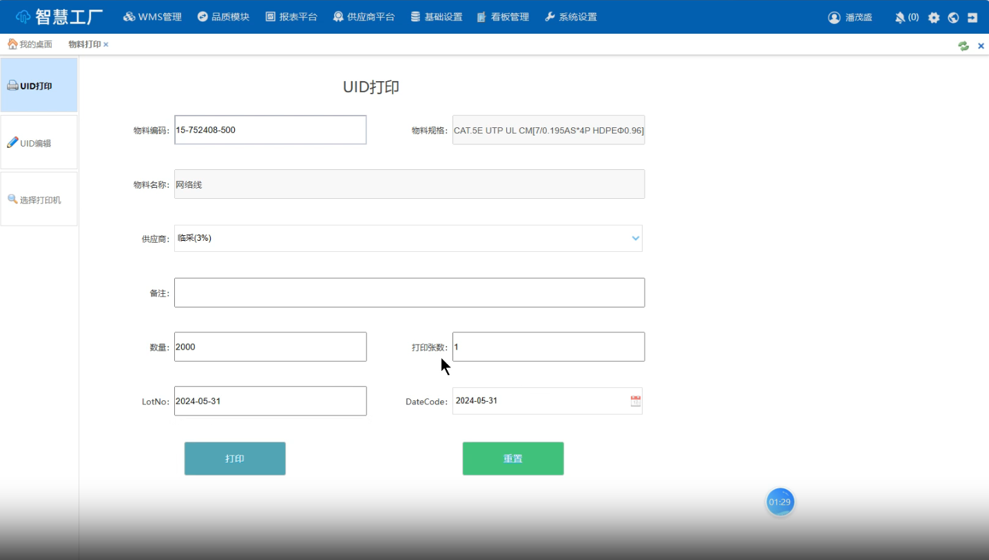Click the globe language icon
Image resolution: width=989 pixels, height=560 pixels.
953,18
